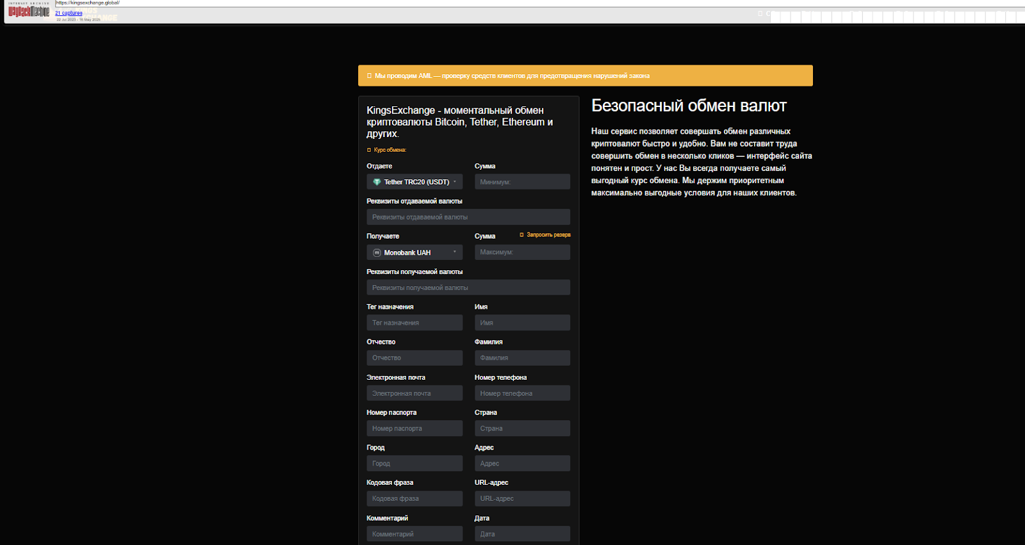Select the Страна input field

click(522, 428)
